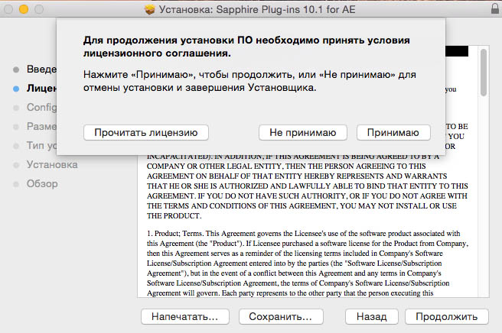
Task: Click the 'THE PRODUCT.' line in license
Action: (x=174, y=215)
